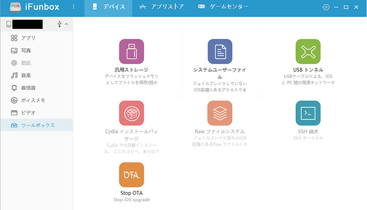This screenshot has width=367, height=210.
Task: Open settings gear in title bar
Action: click(x=326, y=7)
